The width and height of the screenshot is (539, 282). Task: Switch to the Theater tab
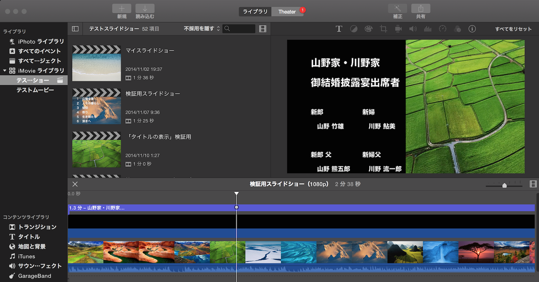[x=287, y=12]
